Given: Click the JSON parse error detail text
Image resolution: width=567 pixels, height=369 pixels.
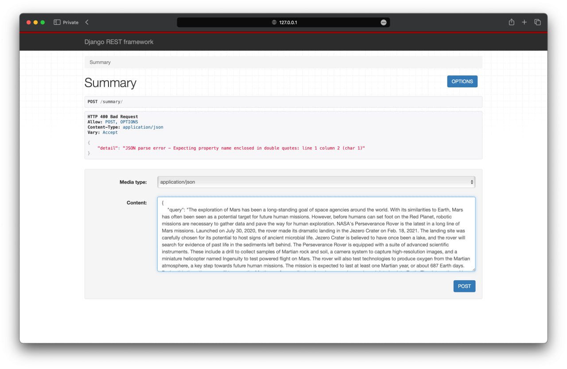Looking at the screenshot, I should tap(230, 148).
